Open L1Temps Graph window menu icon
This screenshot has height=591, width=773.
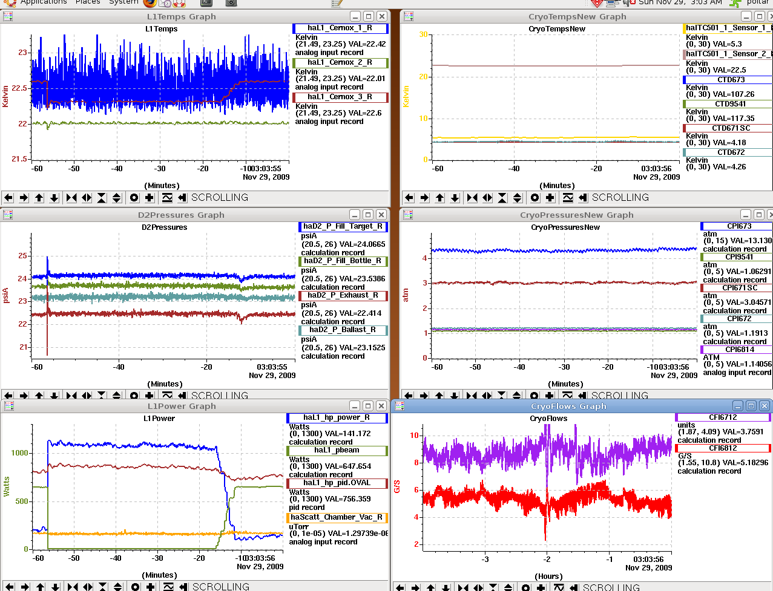pyautogui.click(x=8, y=16)
